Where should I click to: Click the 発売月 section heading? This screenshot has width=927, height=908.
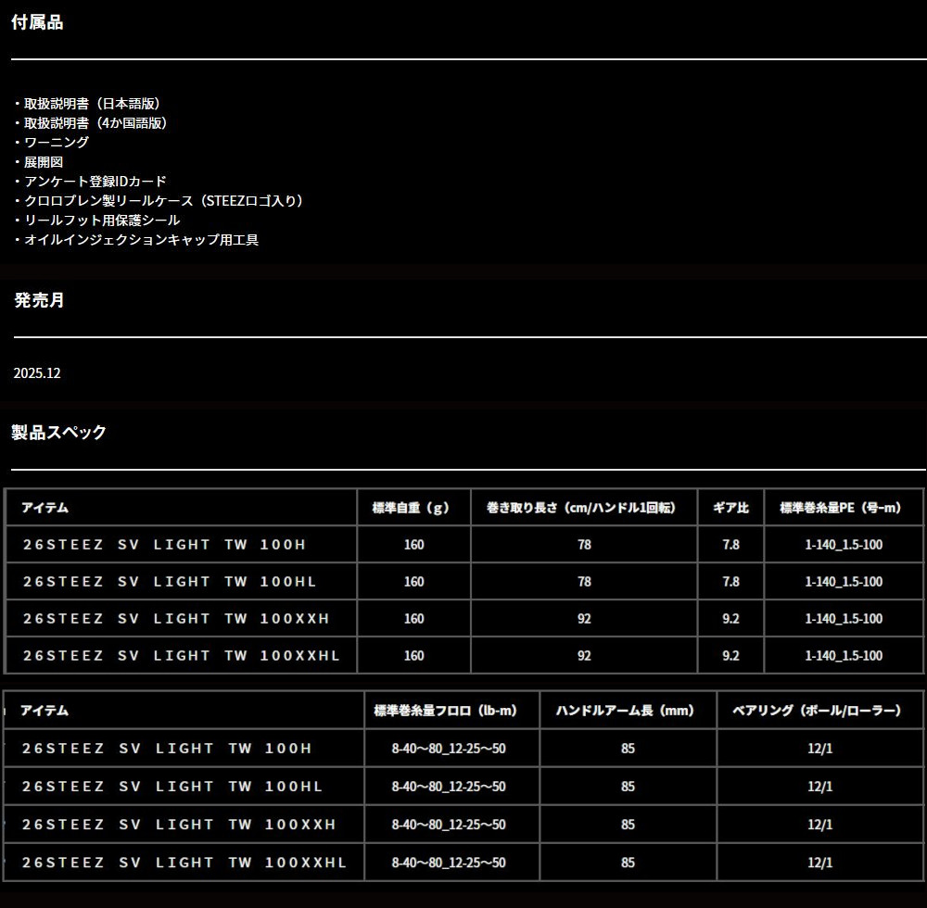[39, 300]
